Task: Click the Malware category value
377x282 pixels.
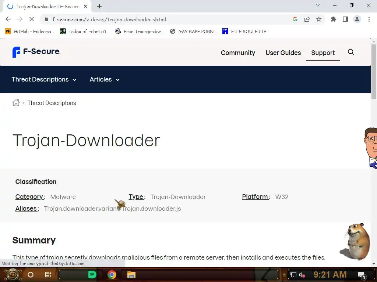Action: (x=63, y=197)
